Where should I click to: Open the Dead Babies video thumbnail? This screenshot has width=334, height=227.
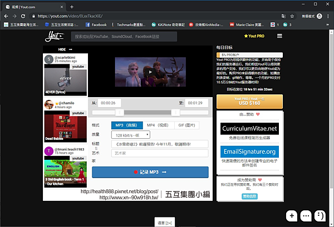66,127
